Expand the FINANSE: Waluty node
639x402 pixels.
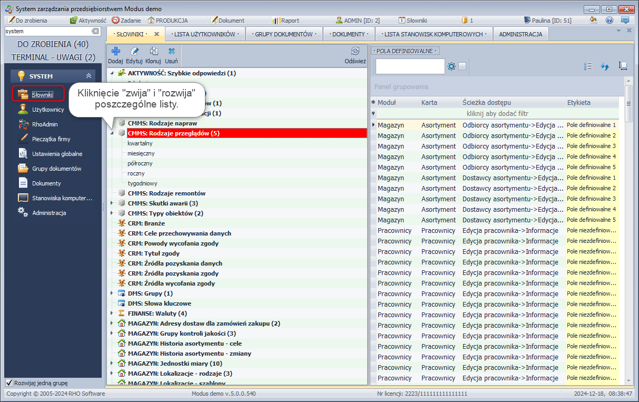tap(112, 313)
